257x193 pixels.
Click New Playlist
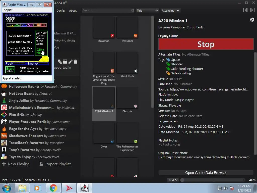[16, 164]
